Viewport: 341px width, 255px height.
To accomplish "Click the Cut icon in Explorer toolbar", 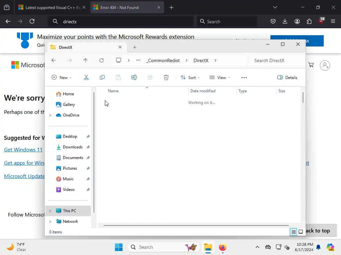I will point(86,77).
